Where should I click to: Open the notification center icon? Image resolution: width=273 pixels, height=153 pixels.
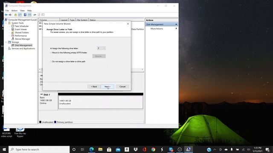tap(267, 150)
